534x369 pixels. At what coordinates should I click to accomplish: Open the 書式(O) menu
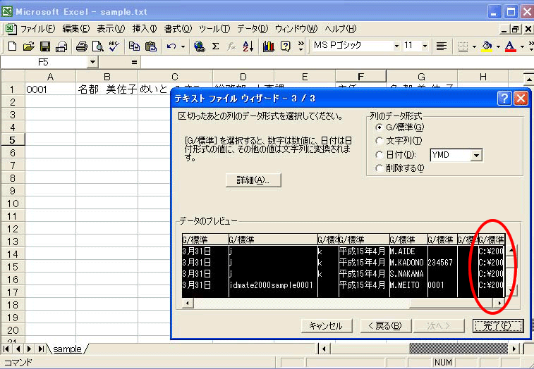tap(178, 29)
